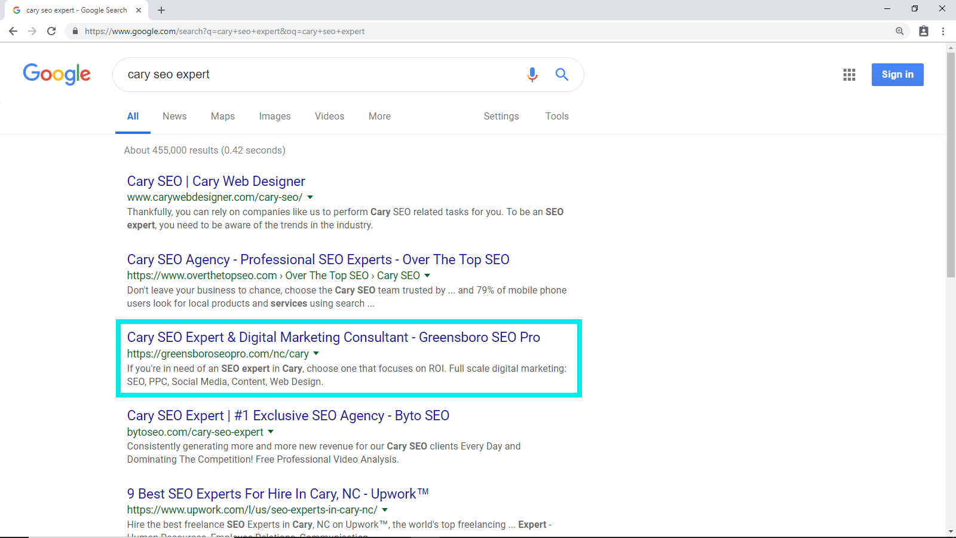Expand arrow next to overthetopseo.com breadcrumb
This screenshot has height=538, width=956.
(427, 276)
